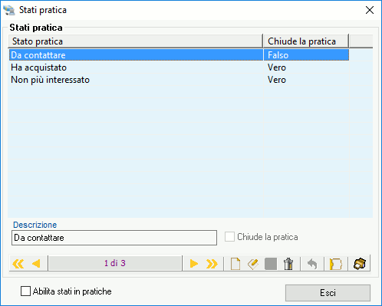The height and width of the screenshot is (306, 382).
Task: Go to previous record arrow
Action: pyautogui.click(x=36, y=263)
